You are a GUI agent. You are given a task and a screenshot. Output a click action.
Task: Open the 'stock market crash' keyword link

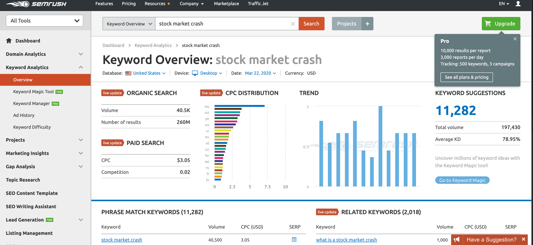122,240
